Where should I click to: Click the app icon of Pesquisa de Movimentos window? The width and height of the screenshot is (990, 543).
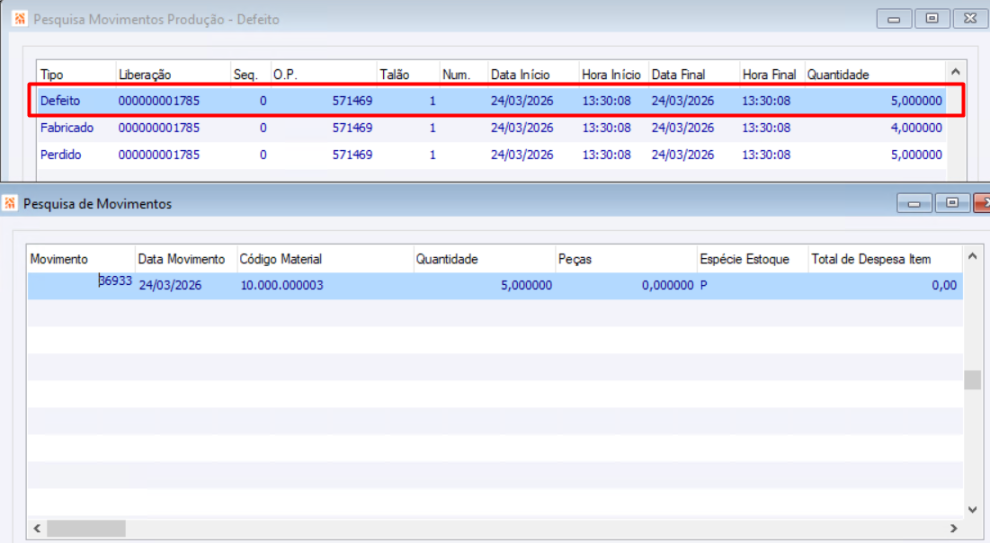10,203
